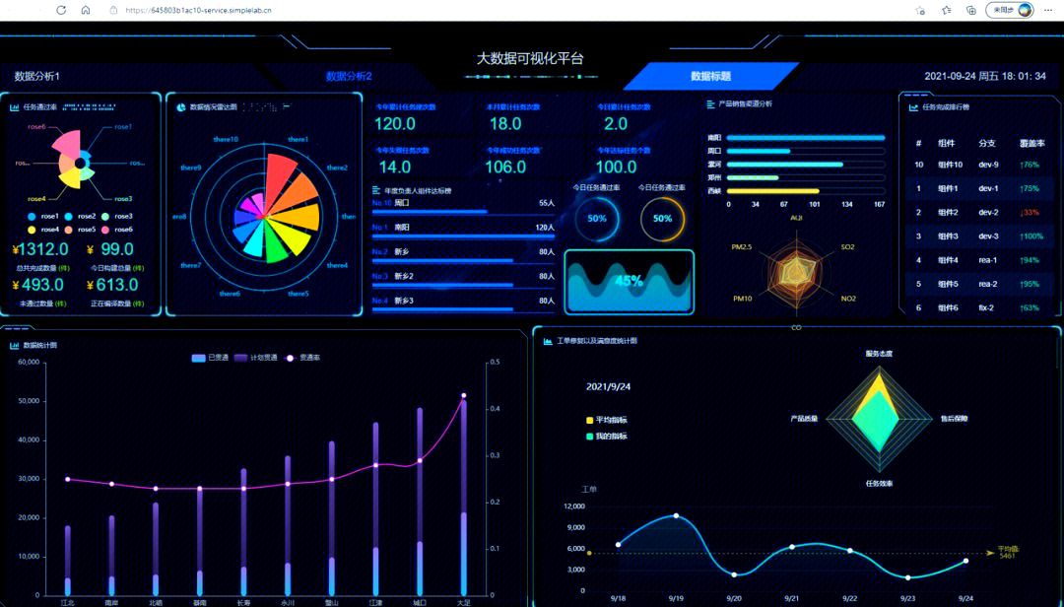Reload the page with the browser refresh icon

tap(61, 10)
